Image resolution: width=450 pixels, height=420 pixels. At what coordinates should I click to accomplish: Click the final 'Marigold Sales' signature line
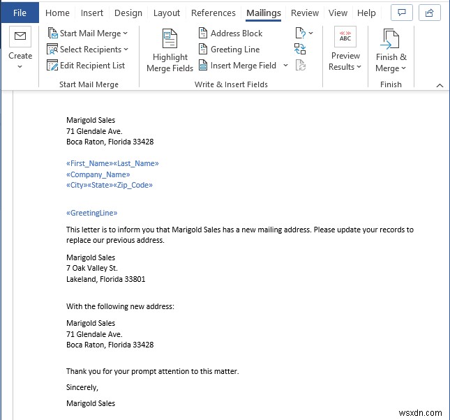pyautogui.click(x=91, y=403)
